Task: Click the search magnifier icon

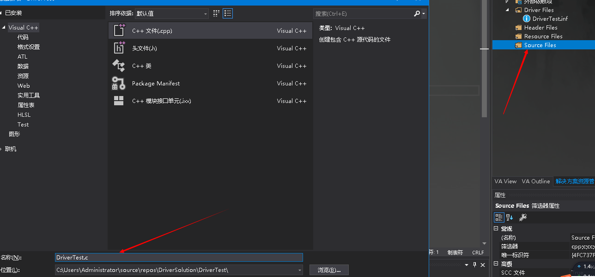Action: [x=417, y=14]
